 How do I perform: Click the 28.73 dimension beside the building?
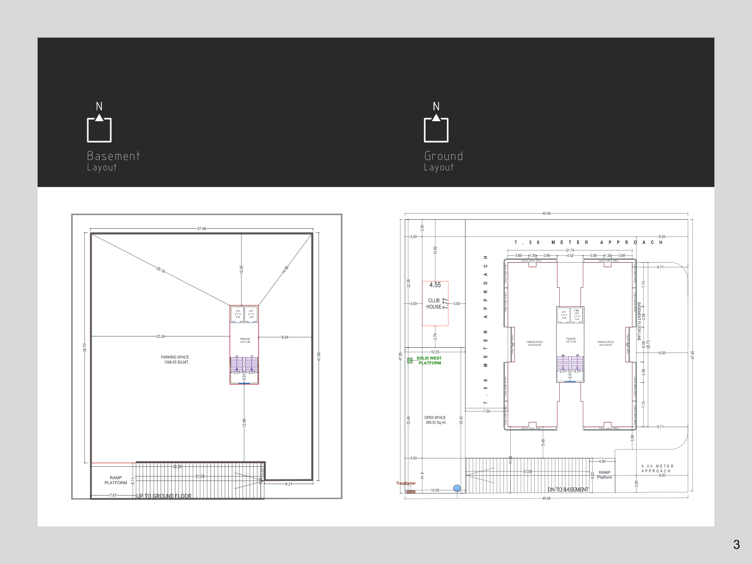click(648, 344)
